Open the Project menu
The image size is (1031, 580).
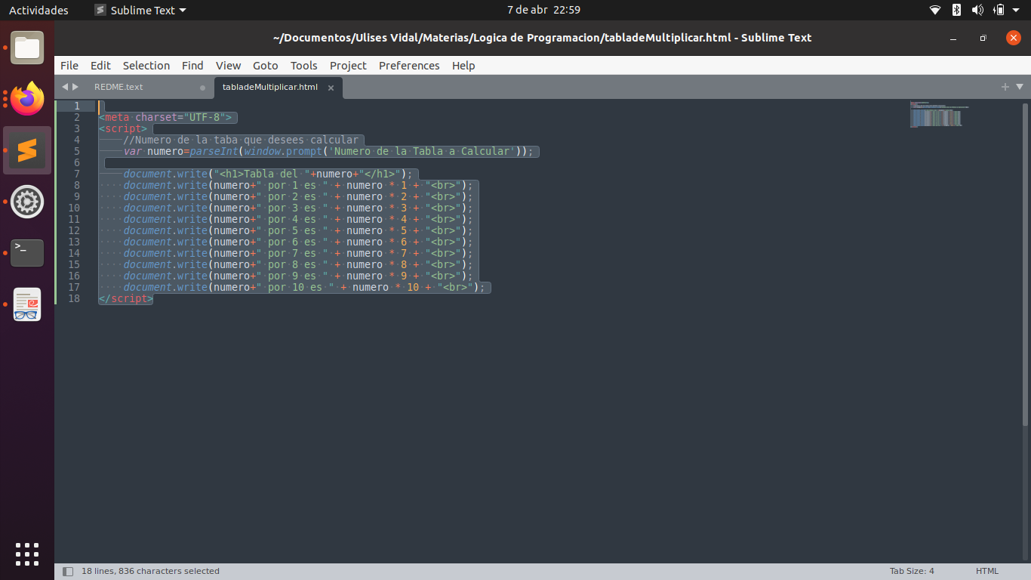348,66
